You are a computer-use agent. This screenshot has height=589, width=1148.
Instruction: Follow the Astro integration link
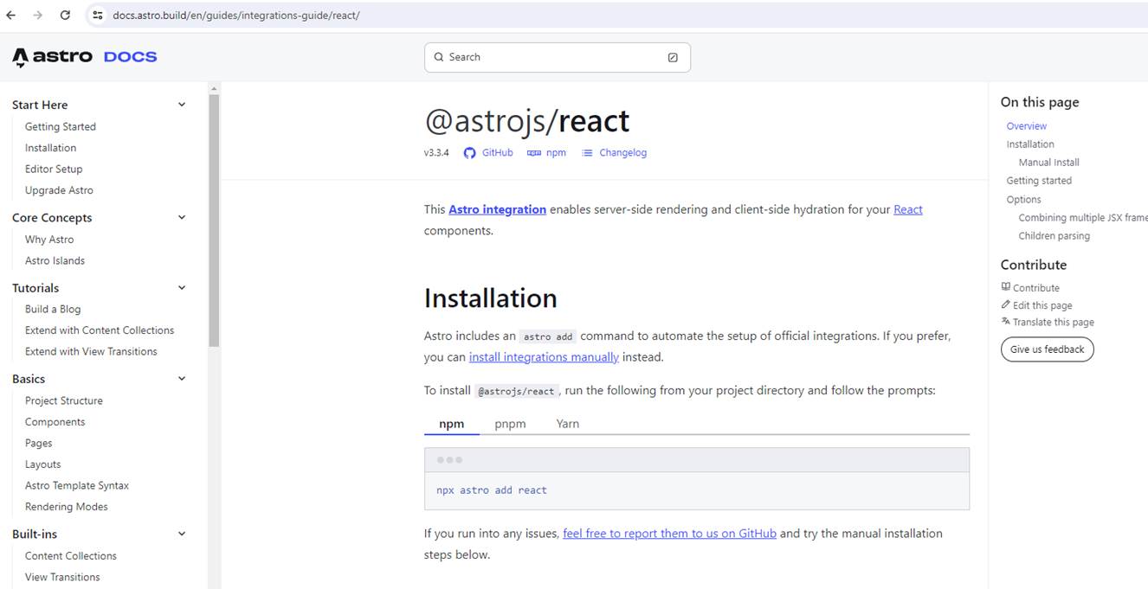(497, 209)
